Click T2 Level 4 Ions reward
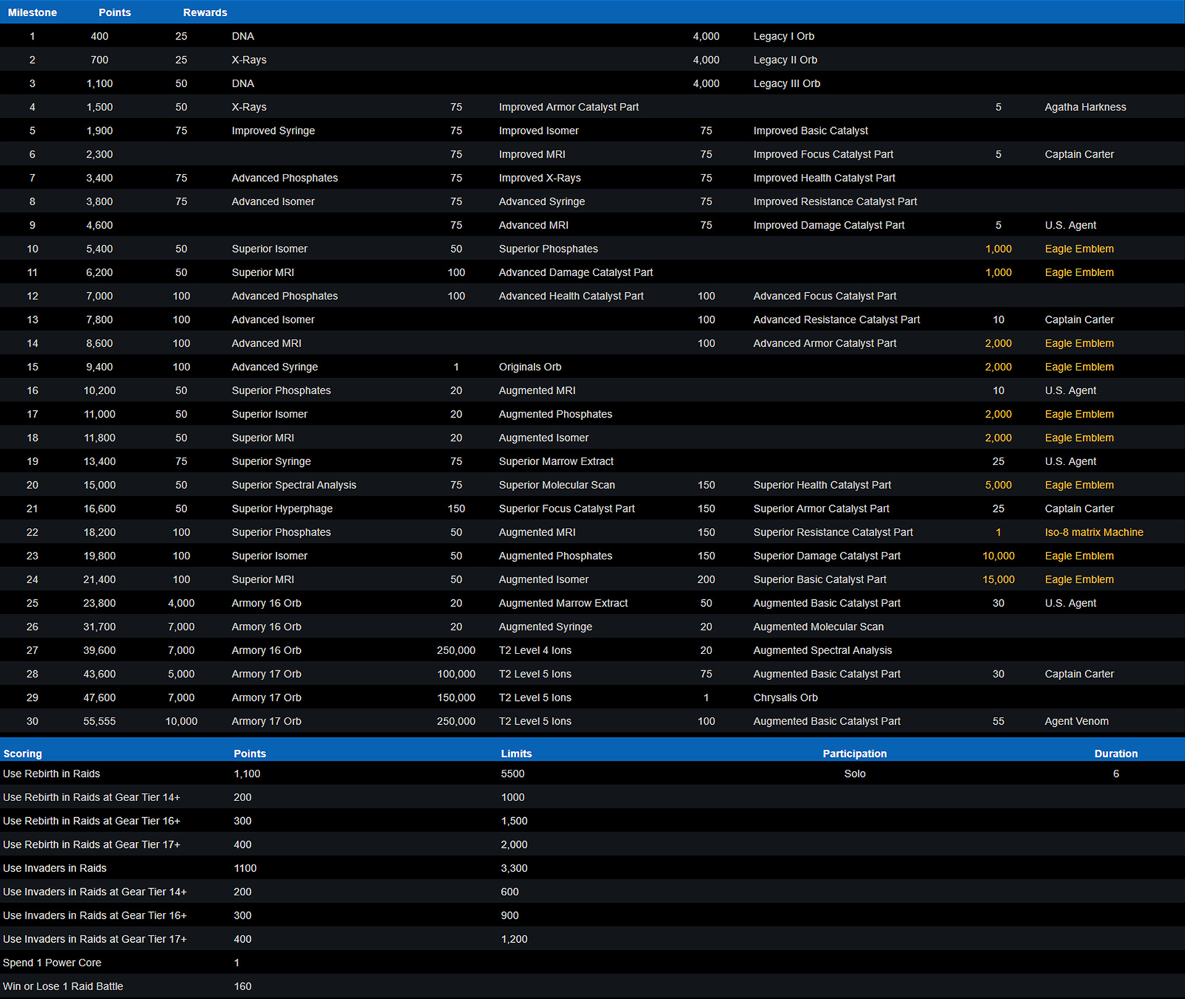Viewport: 1185px width, 999px height. (534, 650)
